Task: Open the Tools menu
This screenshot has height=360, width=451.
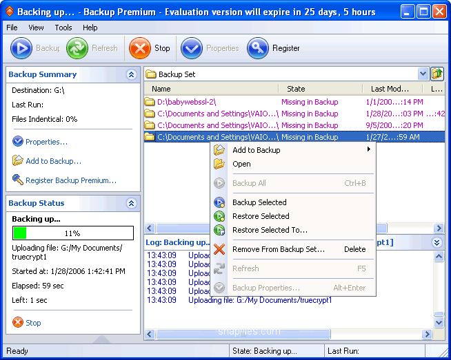Action: [63, 28]
